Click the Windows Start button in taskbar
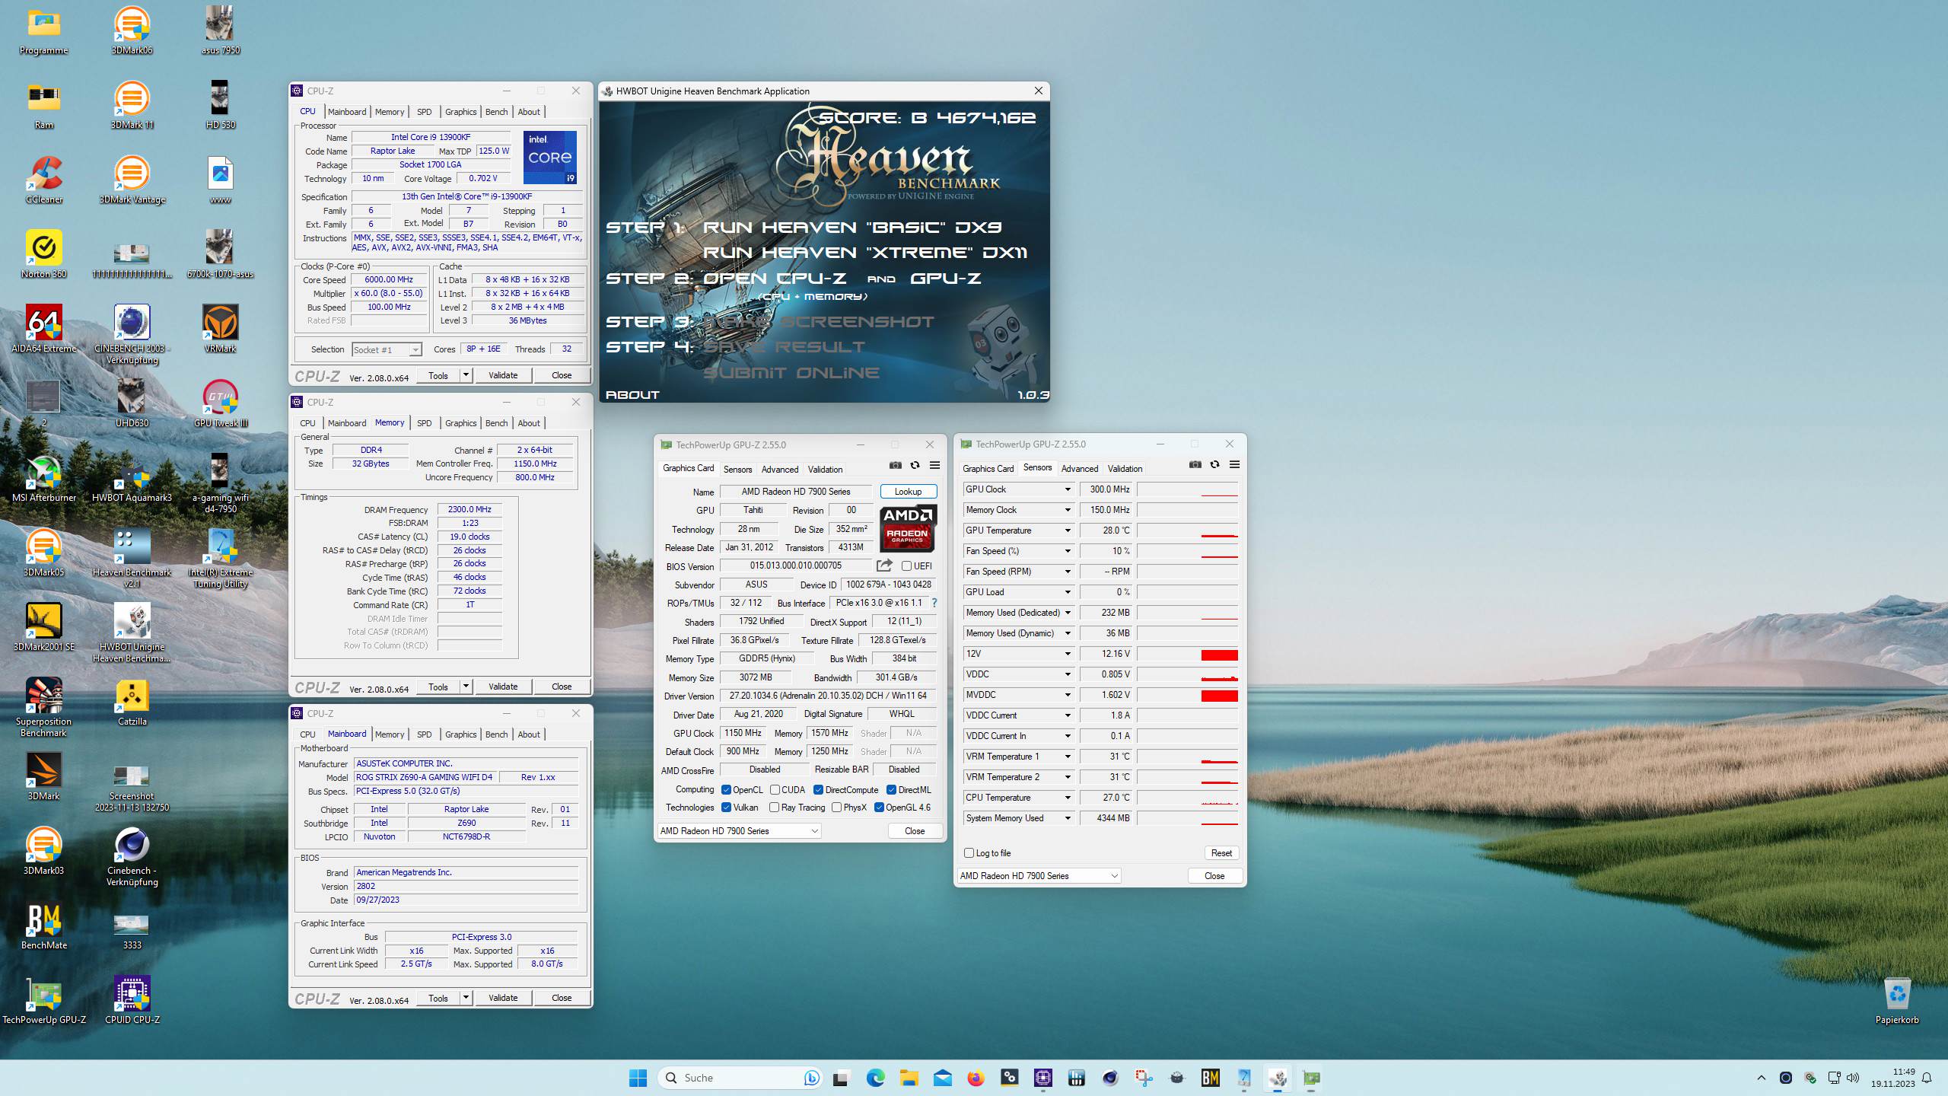This screenshot has width=1948, height=1096. point(638,1078)
